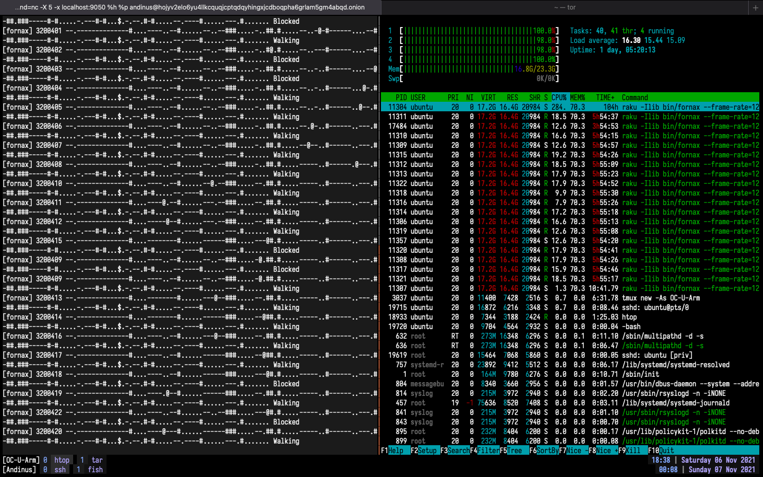The image size is (763, 477).
Task: Switch to tmux window 1 fish
Action: (90, 470)
